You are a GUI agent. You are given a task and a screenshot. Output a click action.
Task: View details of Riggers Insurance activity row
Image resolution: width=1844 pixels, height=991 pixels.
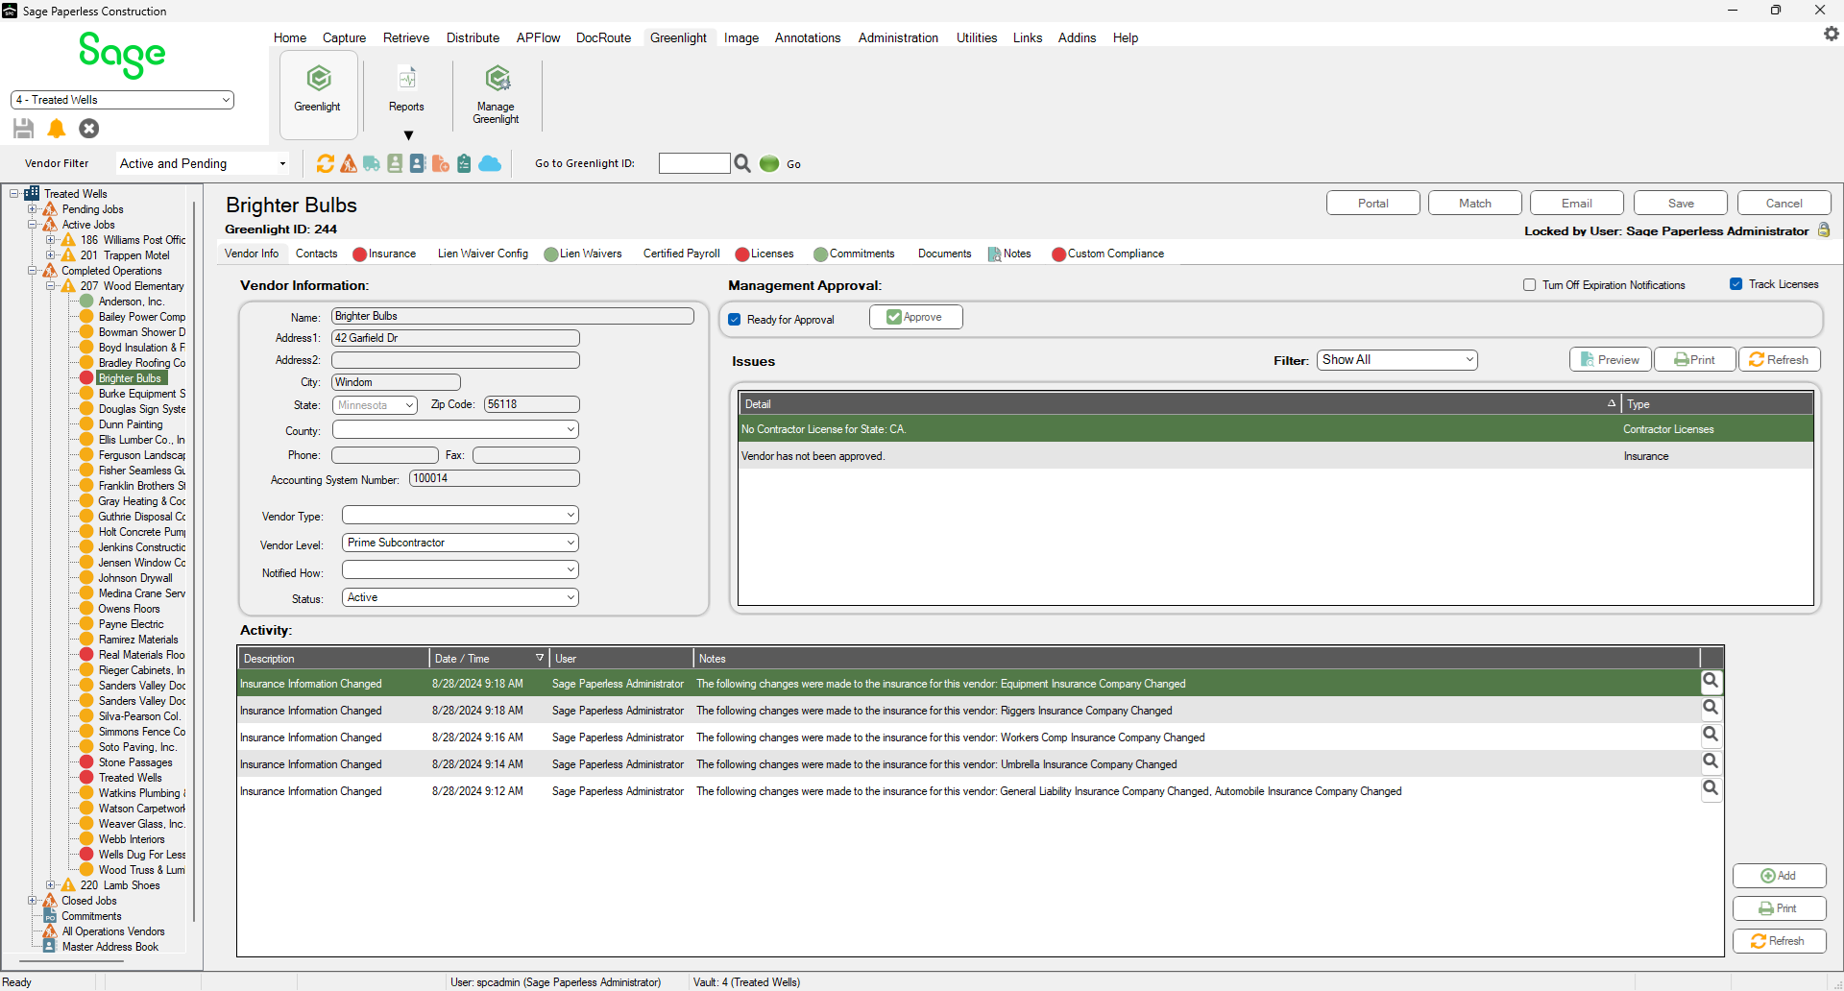click(x=1711, y=708)
